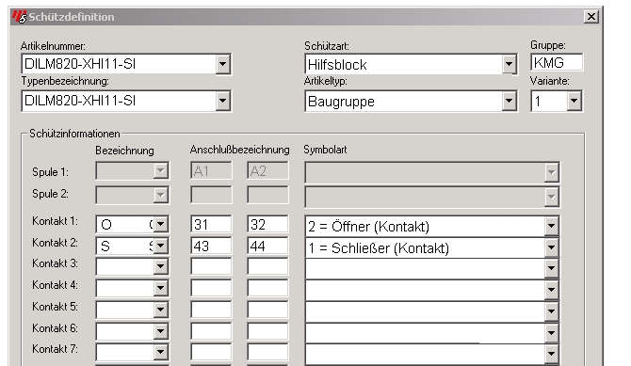Click Kontakt 1 first terminal field 31
The width and height of the screenshot is (631, 366).
point(211,224)
